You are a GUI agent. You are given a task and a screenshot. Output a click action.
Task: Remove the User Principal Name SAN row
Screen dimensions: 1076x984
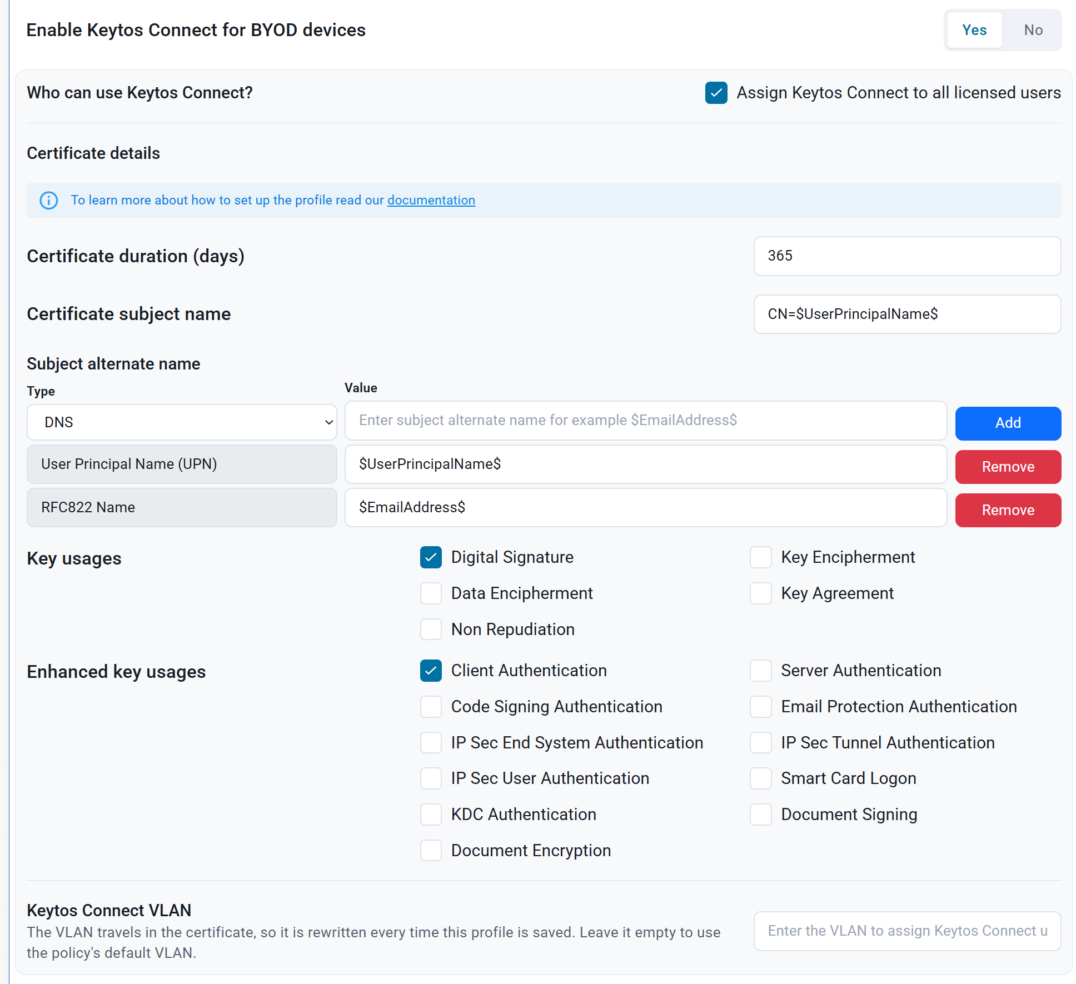1008,467
